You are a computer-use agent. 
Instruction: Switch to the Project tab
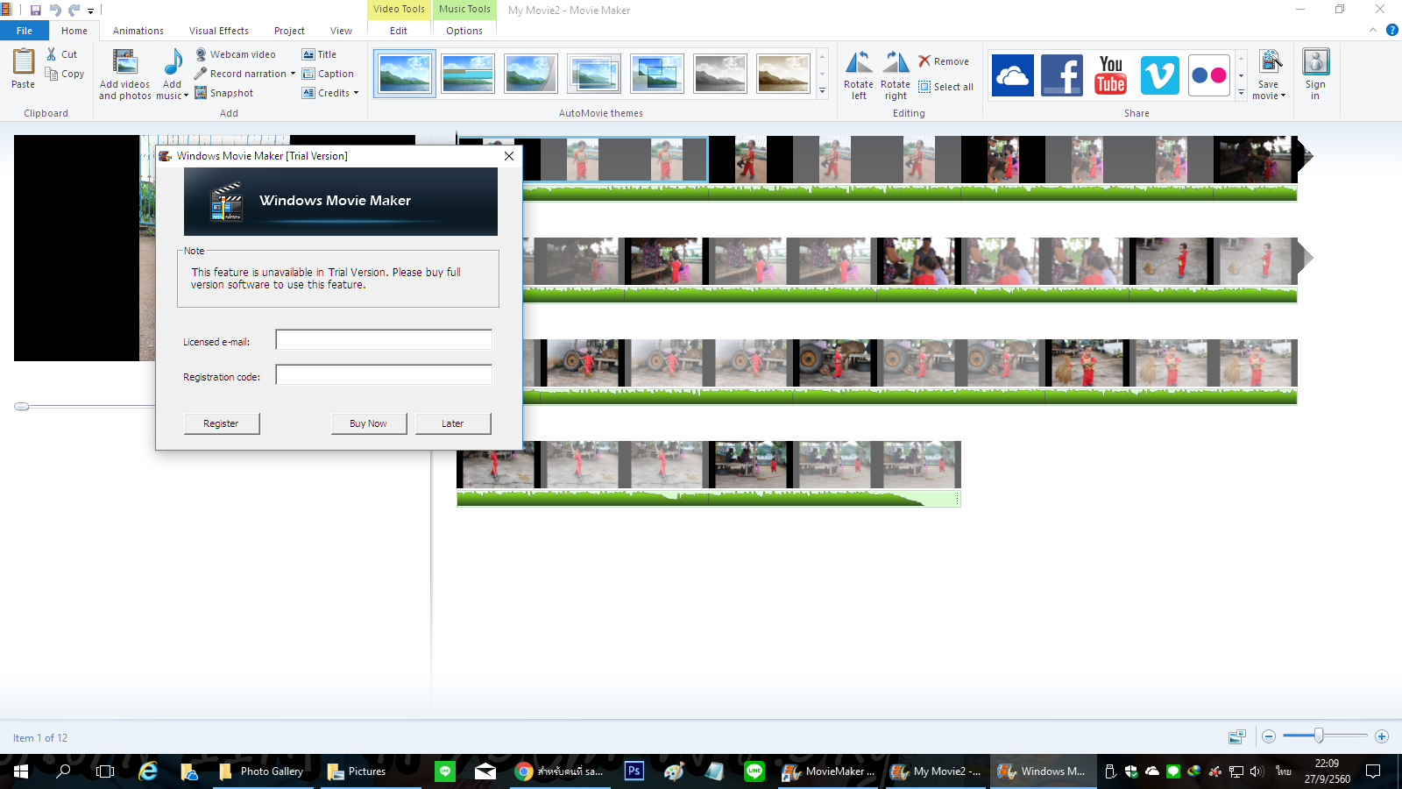click(x=289, y=31)
